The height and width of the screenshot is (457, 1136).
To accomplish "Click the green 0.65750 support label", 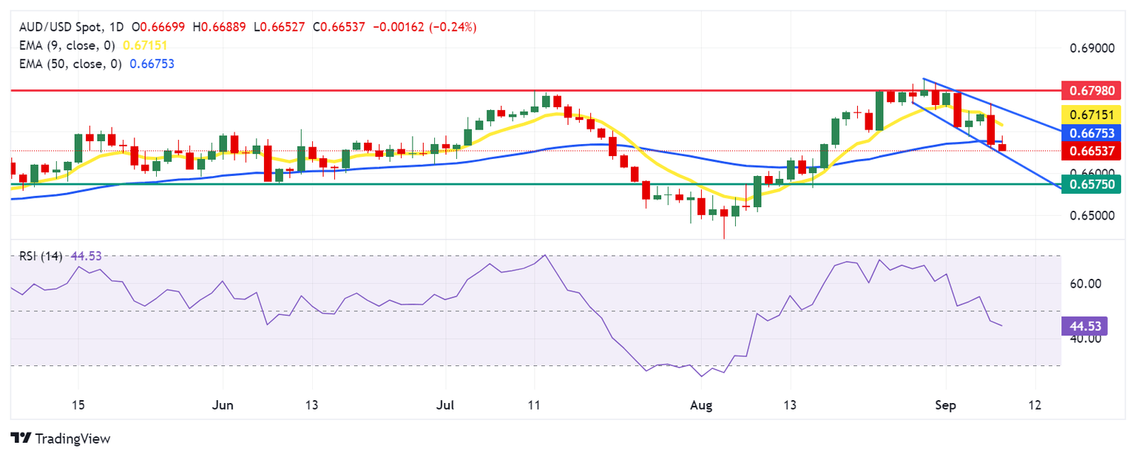I will point(1092,182).
